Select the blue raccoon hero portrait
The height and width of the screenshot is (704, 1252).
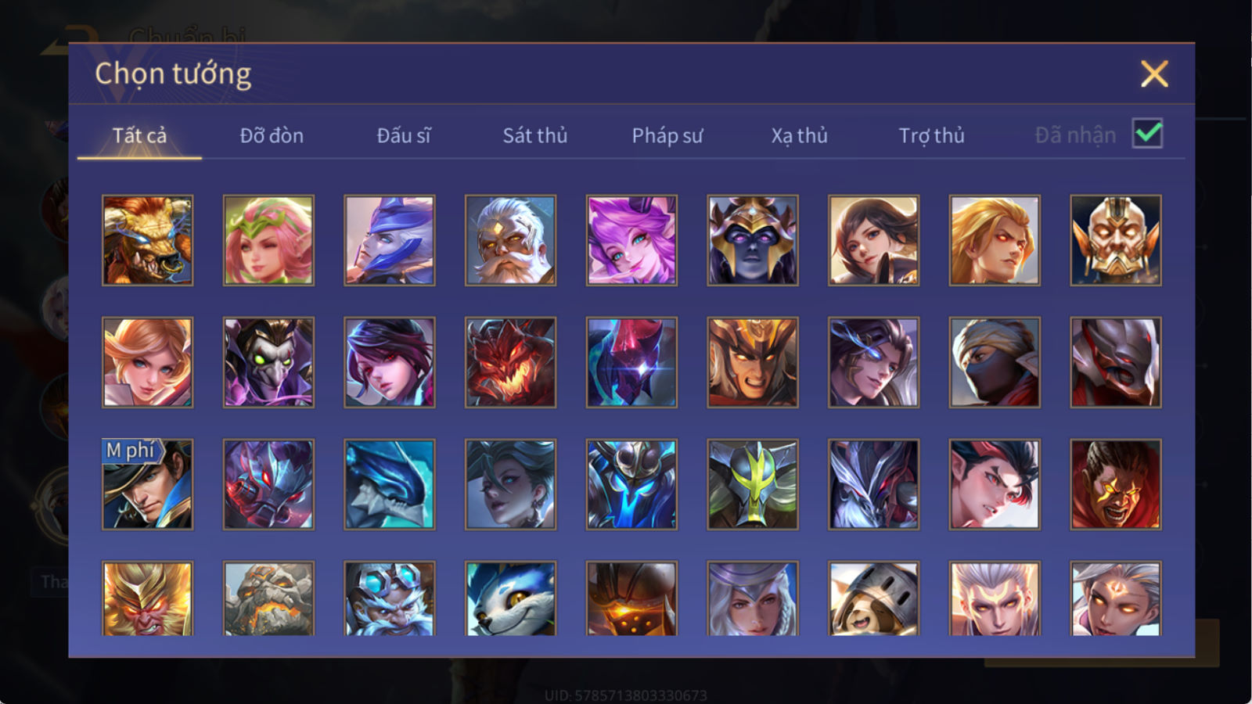pyautogui.click(x=510, y=598)
